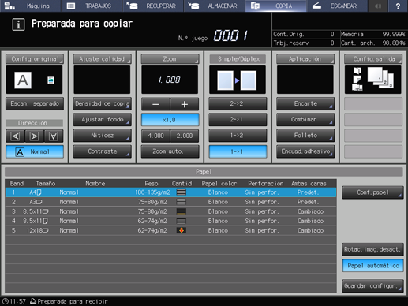The width and height of the screenshot is (408, 306).
Task: Set zoom to 4.000 preset
Action: click(x=155, y=136)
